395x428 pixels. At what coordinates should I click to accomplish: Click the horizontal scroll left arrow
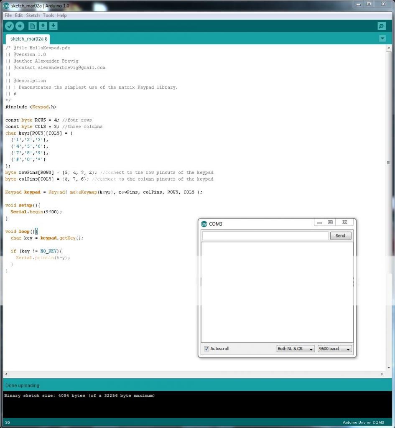point(6,374)
